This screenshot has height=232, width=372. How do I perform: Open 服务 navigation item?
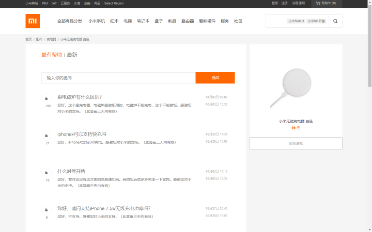[225, 21]
